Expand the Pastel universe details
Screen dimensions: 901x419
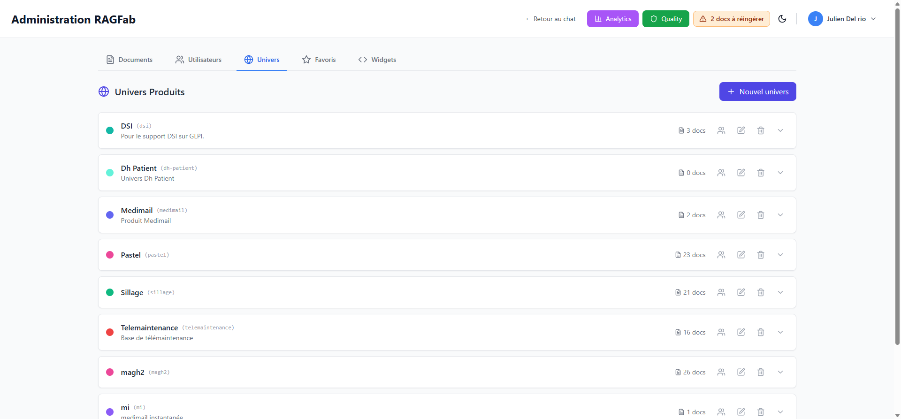[x=780, y=255]
